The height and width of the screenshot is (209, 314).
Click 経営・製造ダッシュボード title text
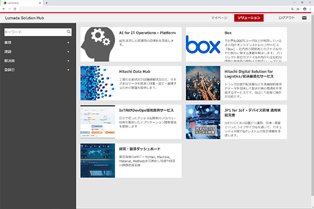point(140,149)
